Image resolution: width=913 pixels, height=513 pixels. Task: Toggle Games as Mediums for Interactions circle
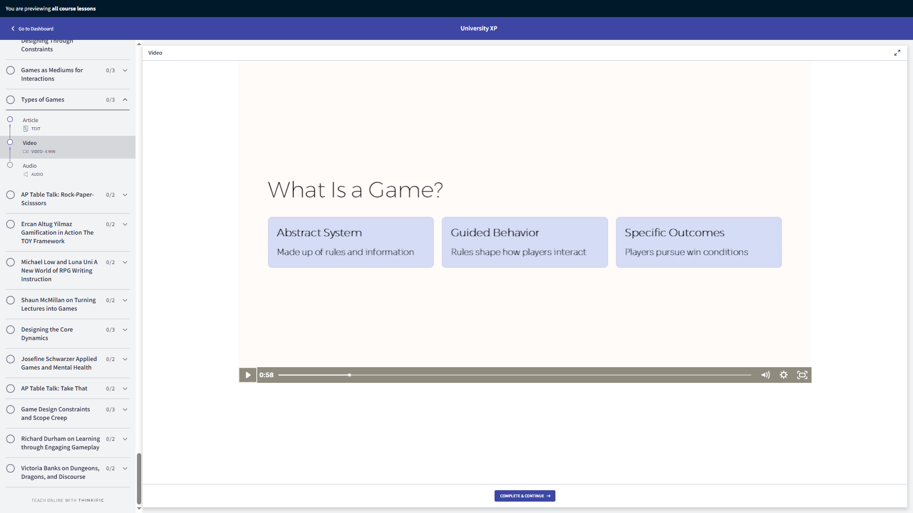pos(10,70)
